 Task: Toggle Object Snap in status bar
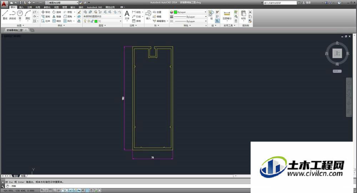click(x=63, y=191)
